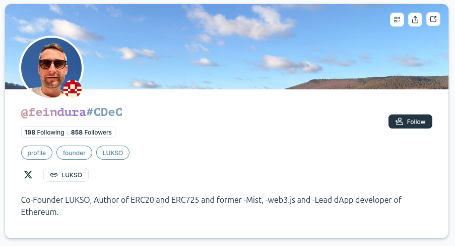Click the red checkered identicon badge
Screen dimensions: 455x246
click(x=72, y=89)
